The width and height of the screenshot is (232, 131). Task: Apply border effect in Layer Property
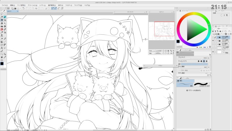[x=222, y=15]
